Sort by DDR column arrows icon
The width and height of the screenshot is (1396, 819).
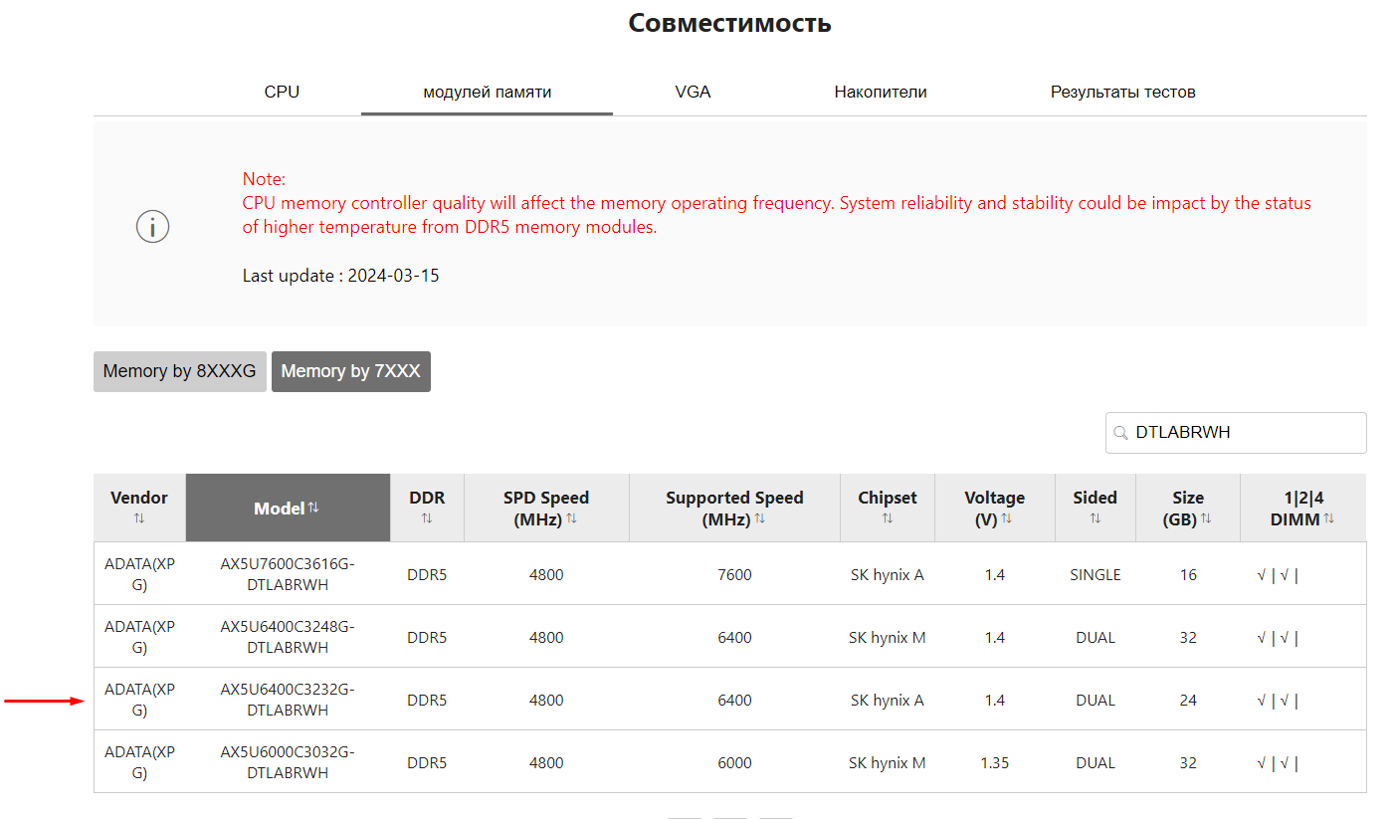coord(427,518)
